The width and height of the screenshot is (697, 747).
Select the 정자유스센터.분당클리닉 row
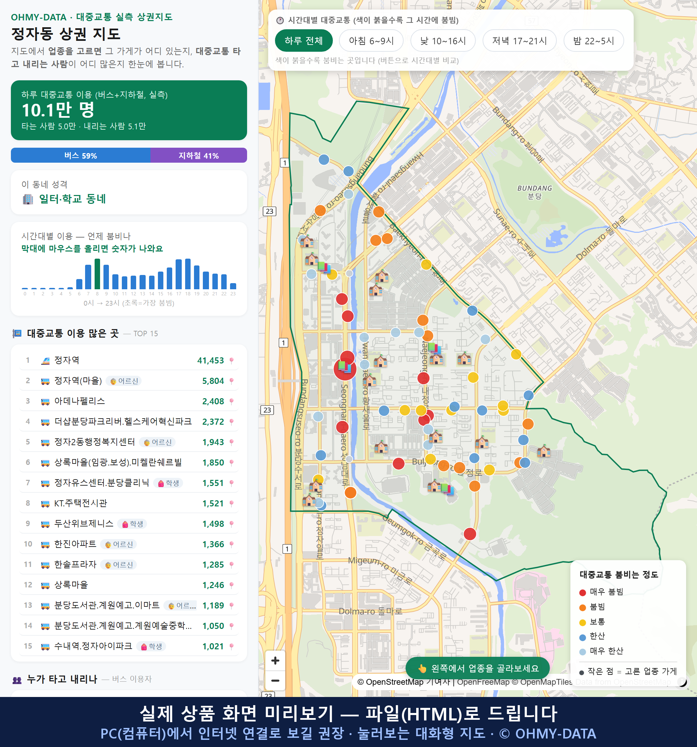pyautogui.click(x=129, y=483)
